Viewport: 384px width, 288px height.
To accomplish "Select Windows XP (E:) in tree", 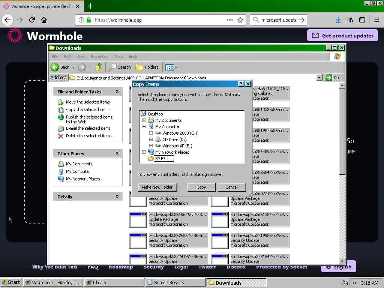I will (177, 146).
